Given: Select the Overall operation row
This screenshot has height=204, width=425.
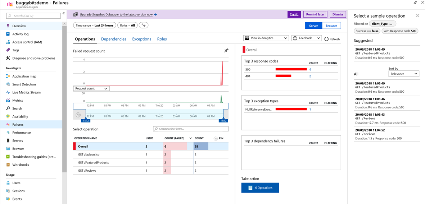Looking at the screenshot, I should 151,147.
